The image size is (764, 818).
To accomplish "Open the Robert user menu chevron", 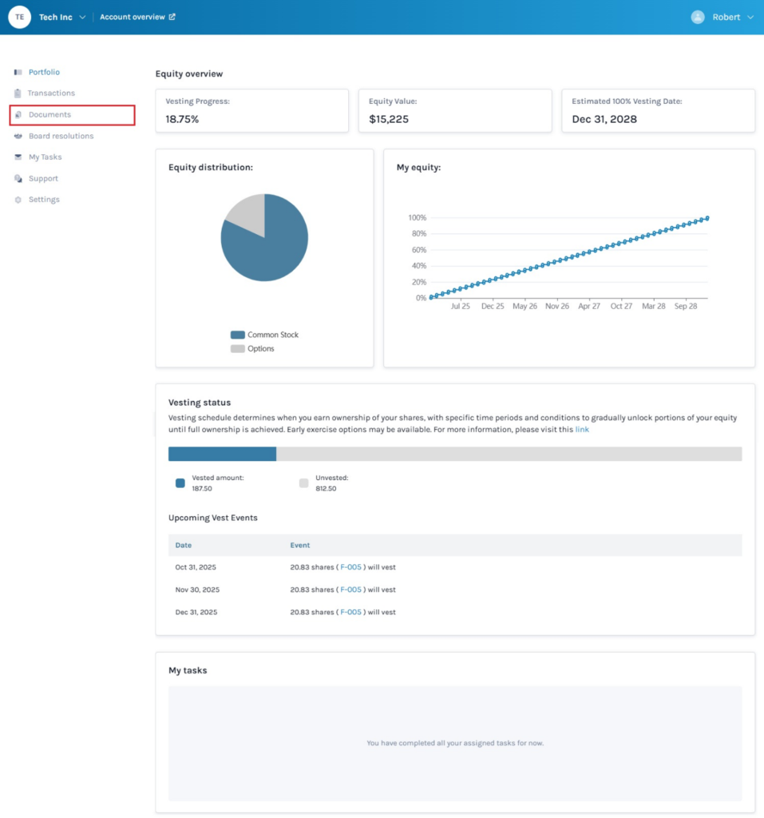I will point(750,18).
